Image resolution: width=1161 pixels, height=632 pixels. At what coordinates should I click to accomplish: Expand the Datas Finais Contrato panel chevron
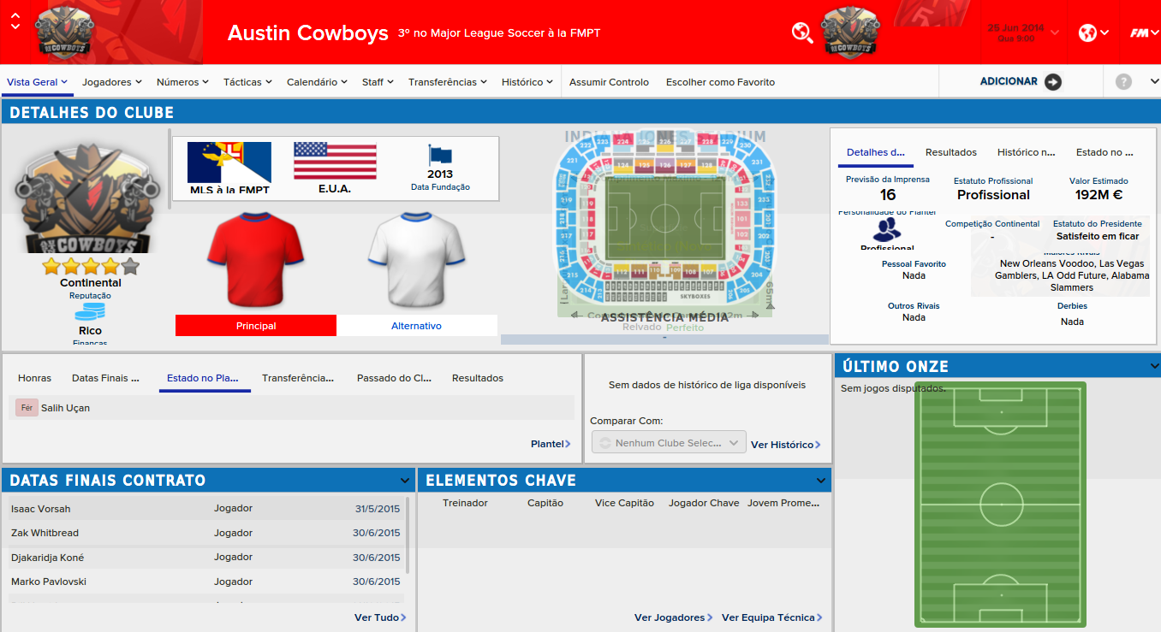[404, 481]
